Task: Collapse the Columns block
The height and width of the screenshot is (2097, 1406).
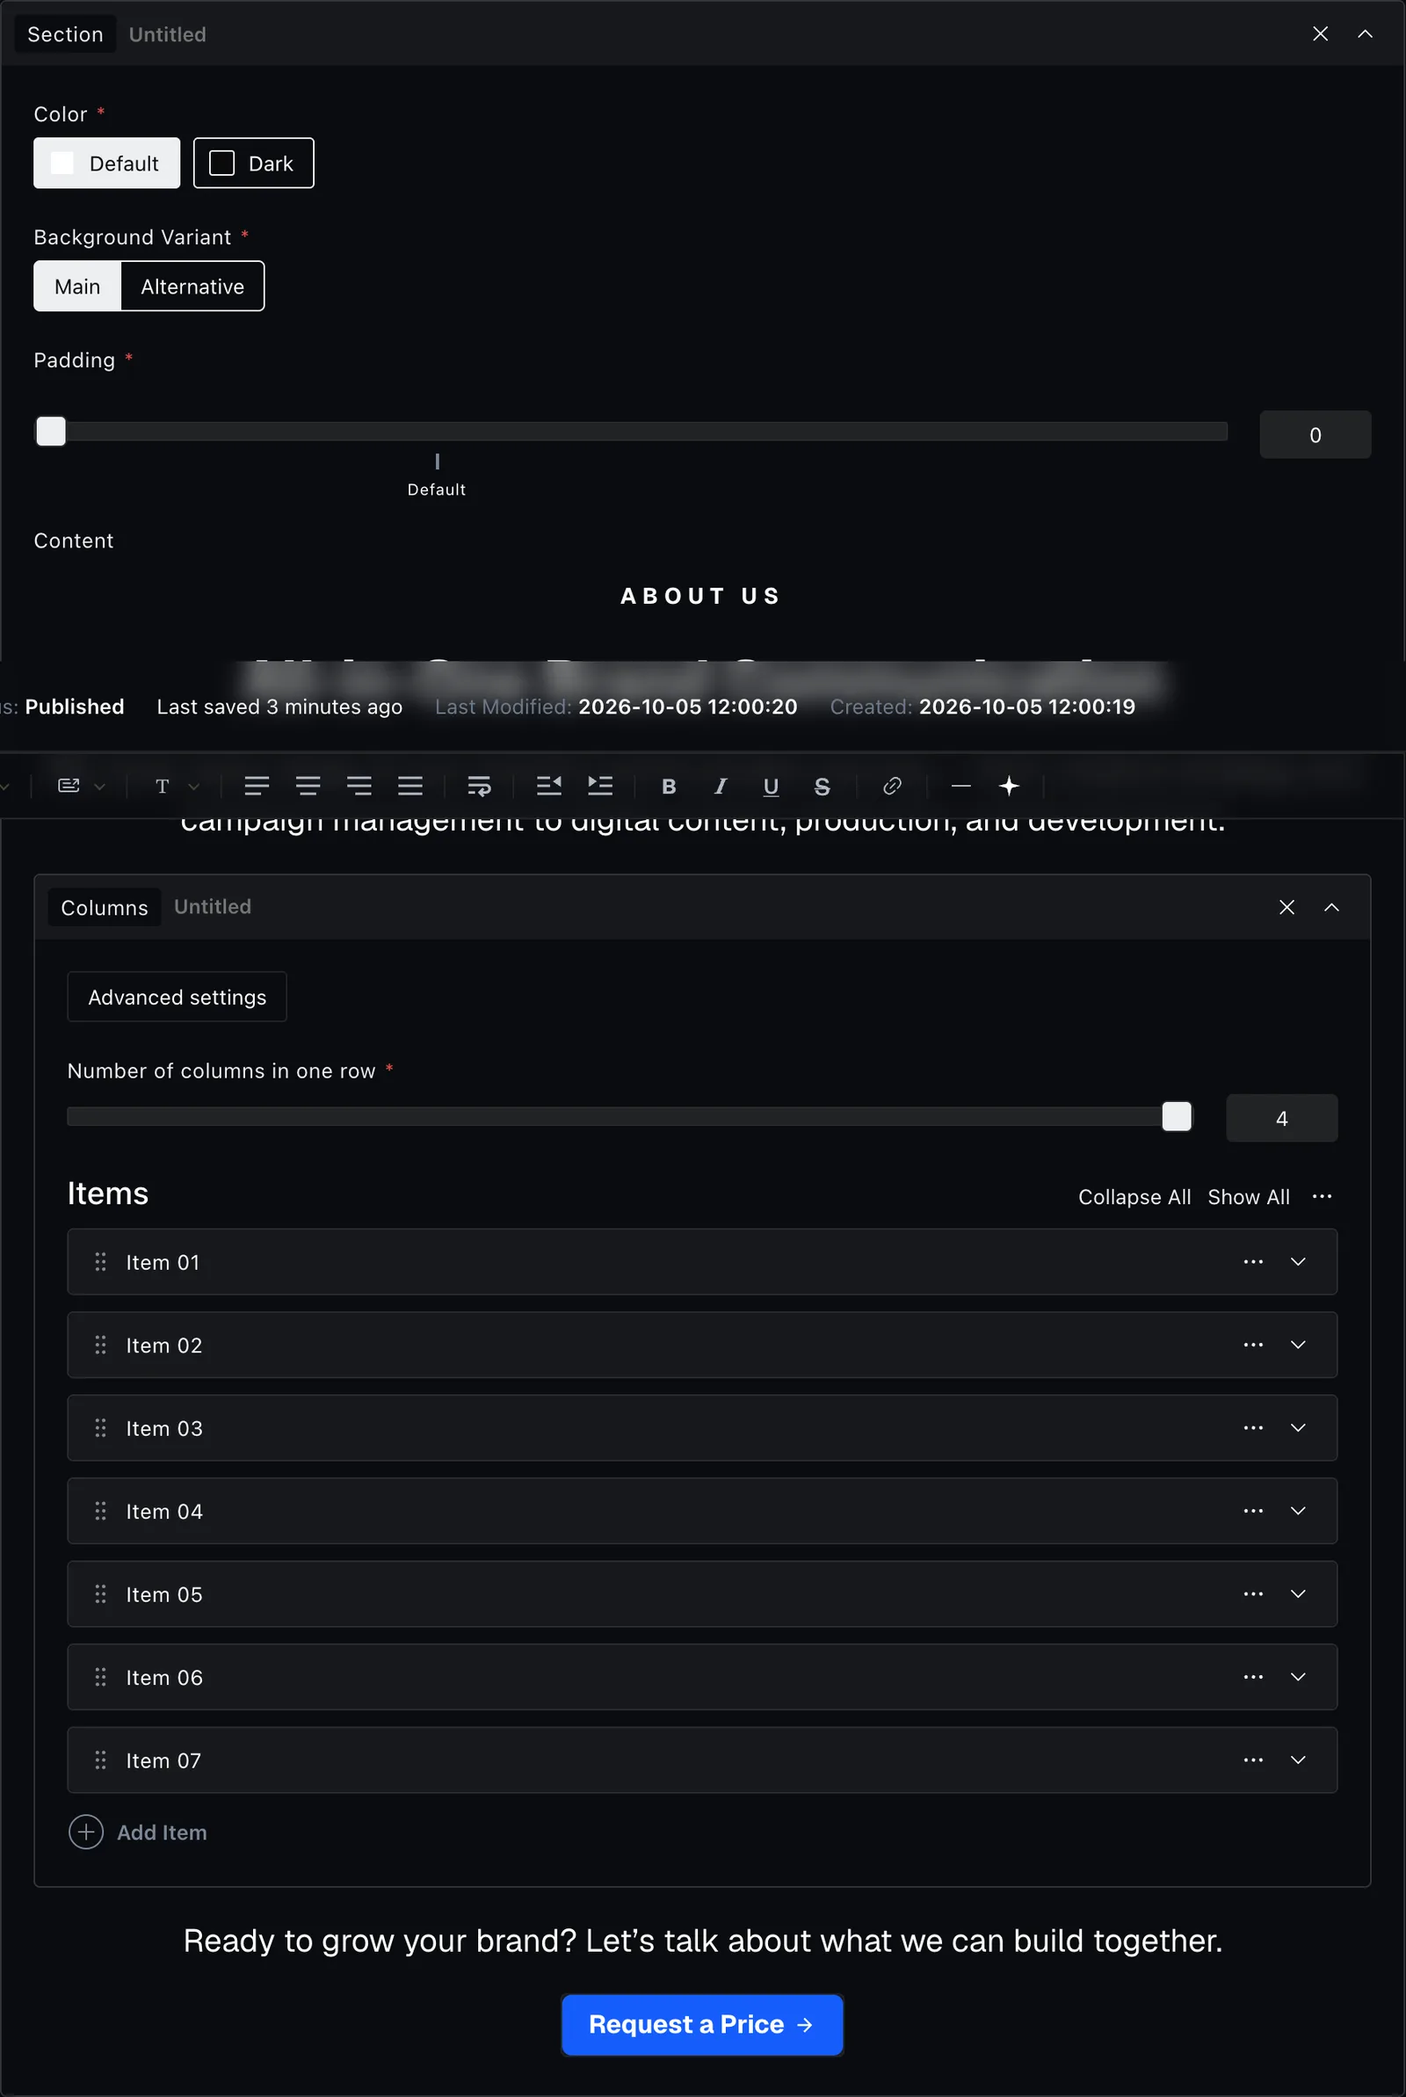Action: [1331, 907]
